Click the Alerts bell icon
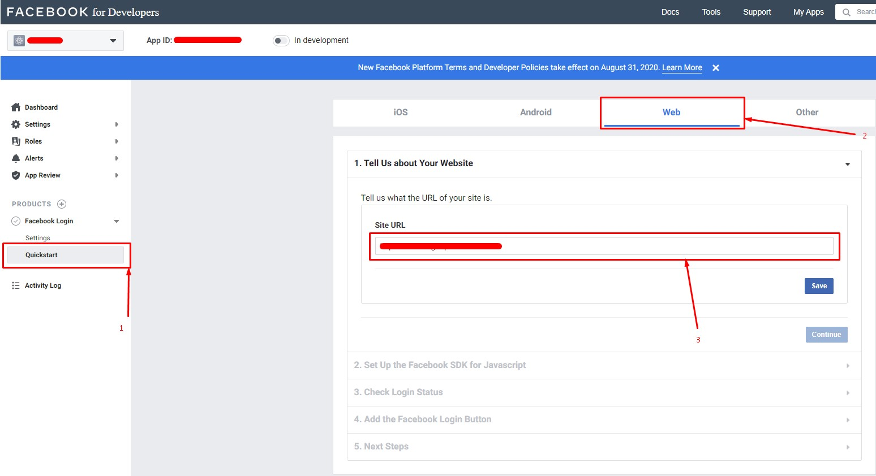This screenshot has width=876, height=476. pos(16,158)
